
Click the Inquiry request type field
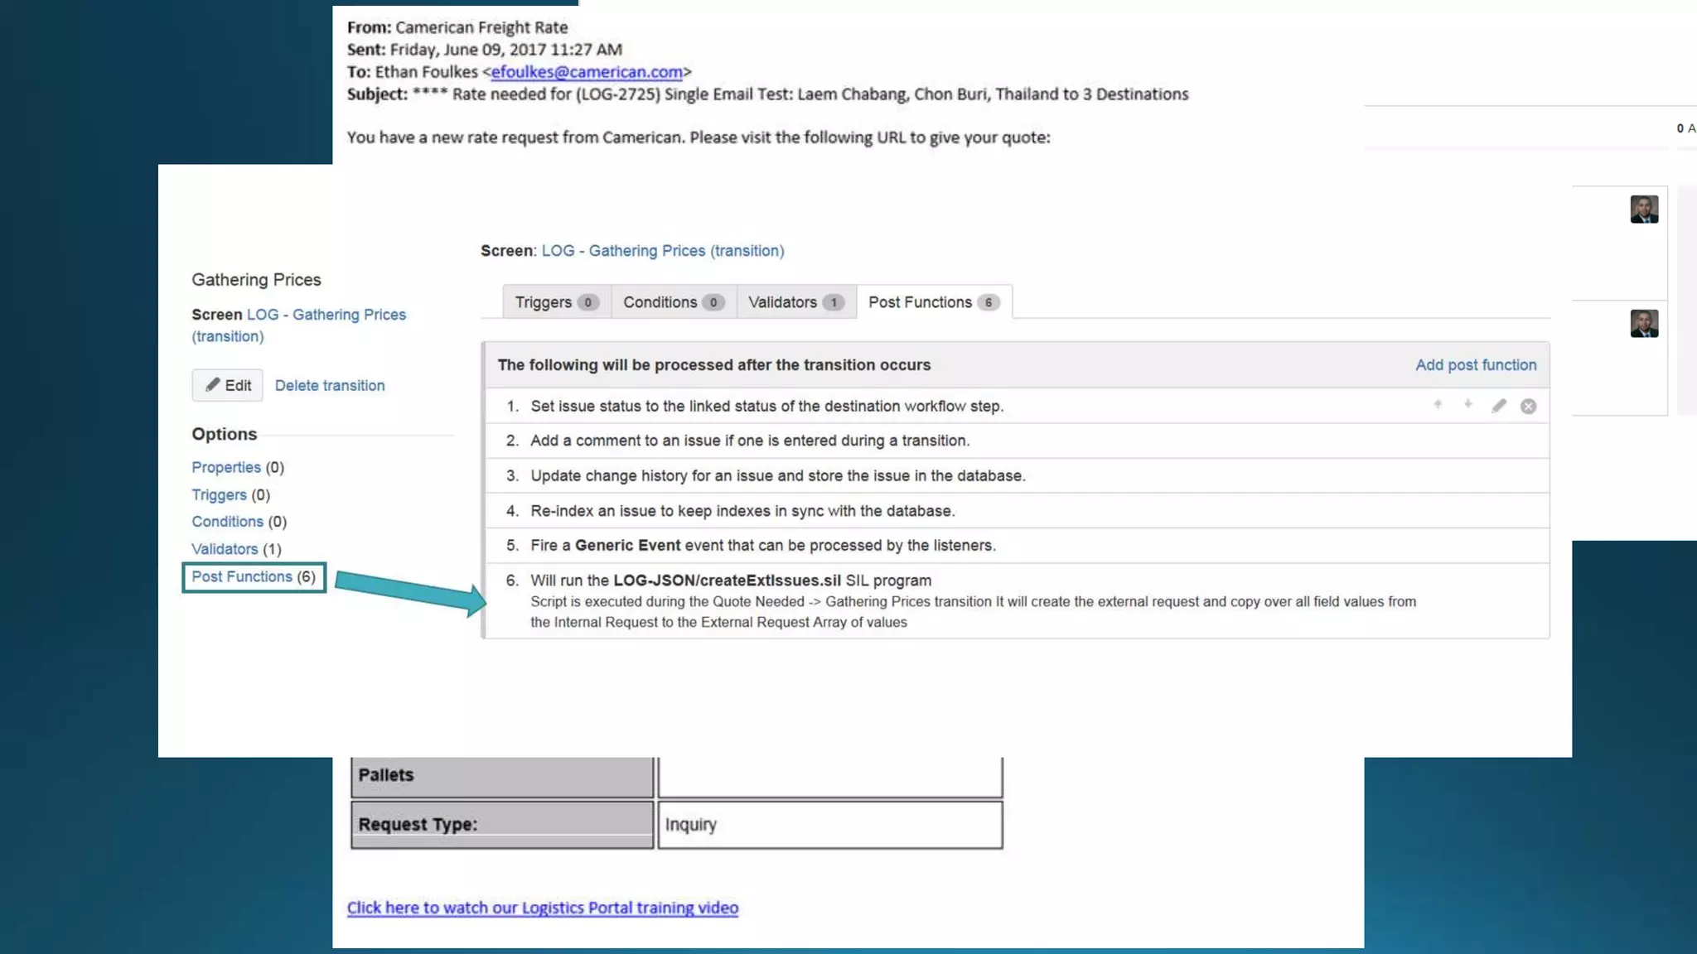pyautogui.click(x=830, y=825)
